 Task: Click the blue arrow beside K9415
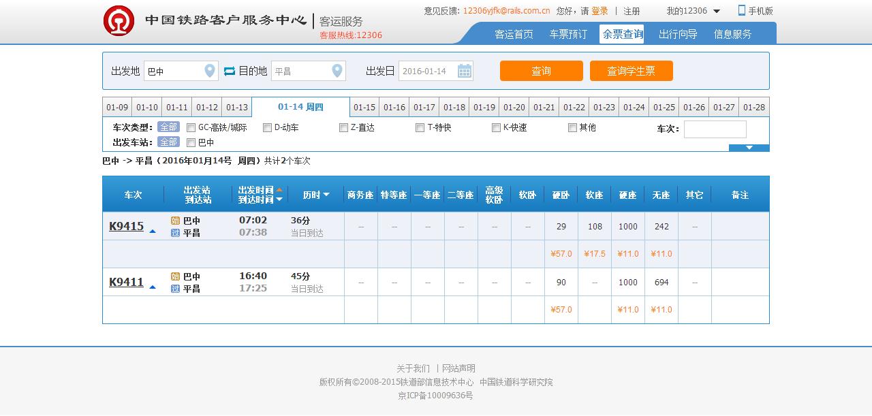(153, 231)
